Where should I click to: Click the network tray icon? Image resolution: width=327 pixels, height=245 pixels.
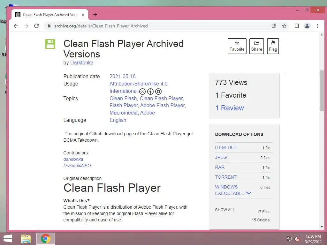click(x=289, y=239)
